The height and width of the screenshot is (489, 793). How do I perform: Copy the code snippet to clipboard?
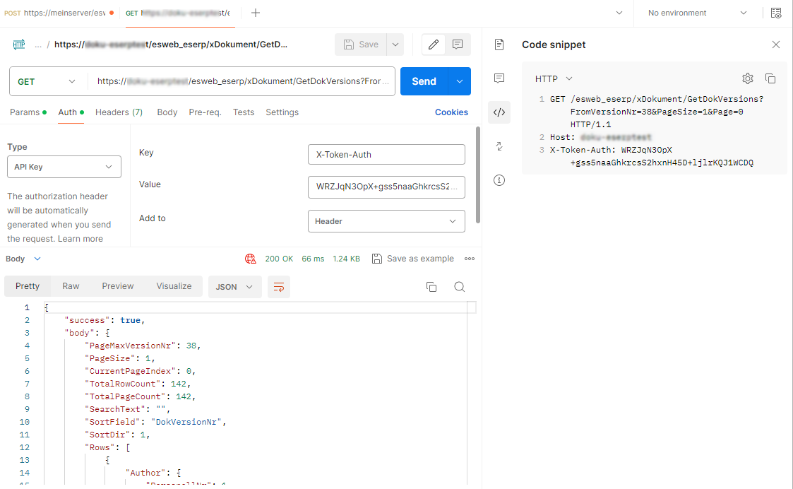pos(770,78)
